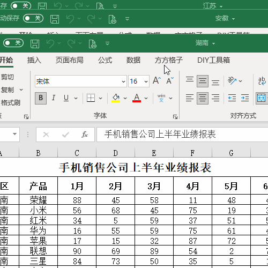Decrease font size with the small A icon
This screenshot has height=268, width=268.
coord(170,81)
